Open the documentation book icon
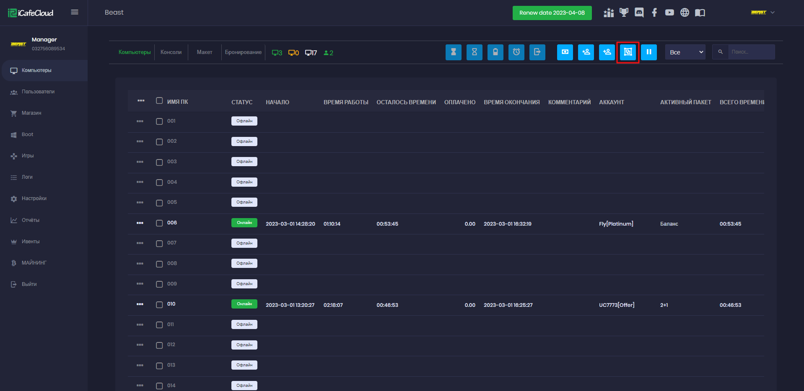Screen dimensions: 804x391 pos(700,13)
